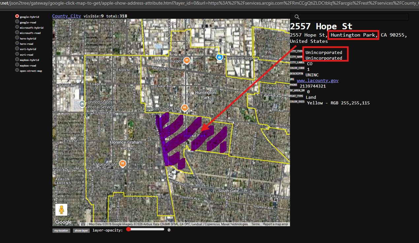419x243 pixels.
Task: Click the A Huevo Cafe restaurant marker
Action: (x=123, y=164)
